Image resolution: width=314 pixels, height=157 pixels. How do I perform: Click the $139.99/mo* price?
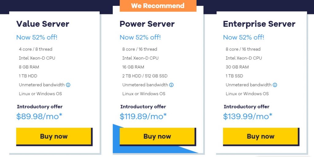point(248,116)
